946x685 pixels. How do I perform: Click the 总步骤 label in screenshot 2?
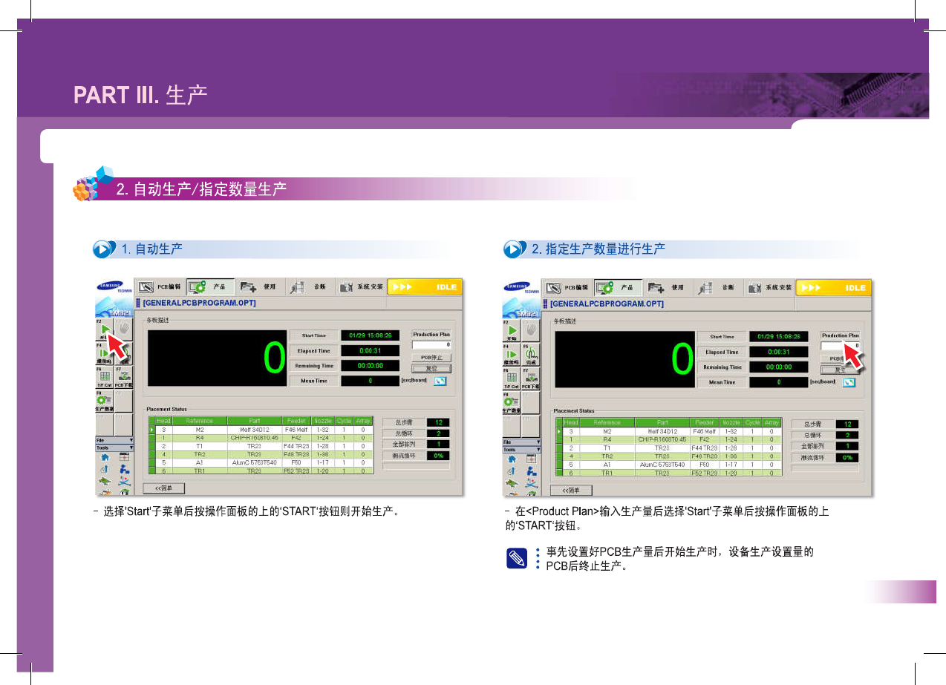(x=812, y=425)
